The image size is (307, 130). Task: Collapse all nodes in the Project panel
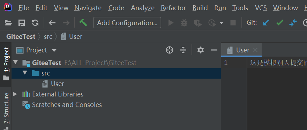[x=183, y=50]
